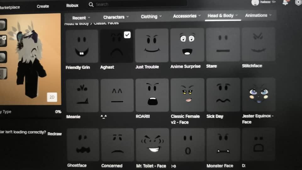Select the D: face thumbnail
302x170 pixels.
[x=259, y=144]
